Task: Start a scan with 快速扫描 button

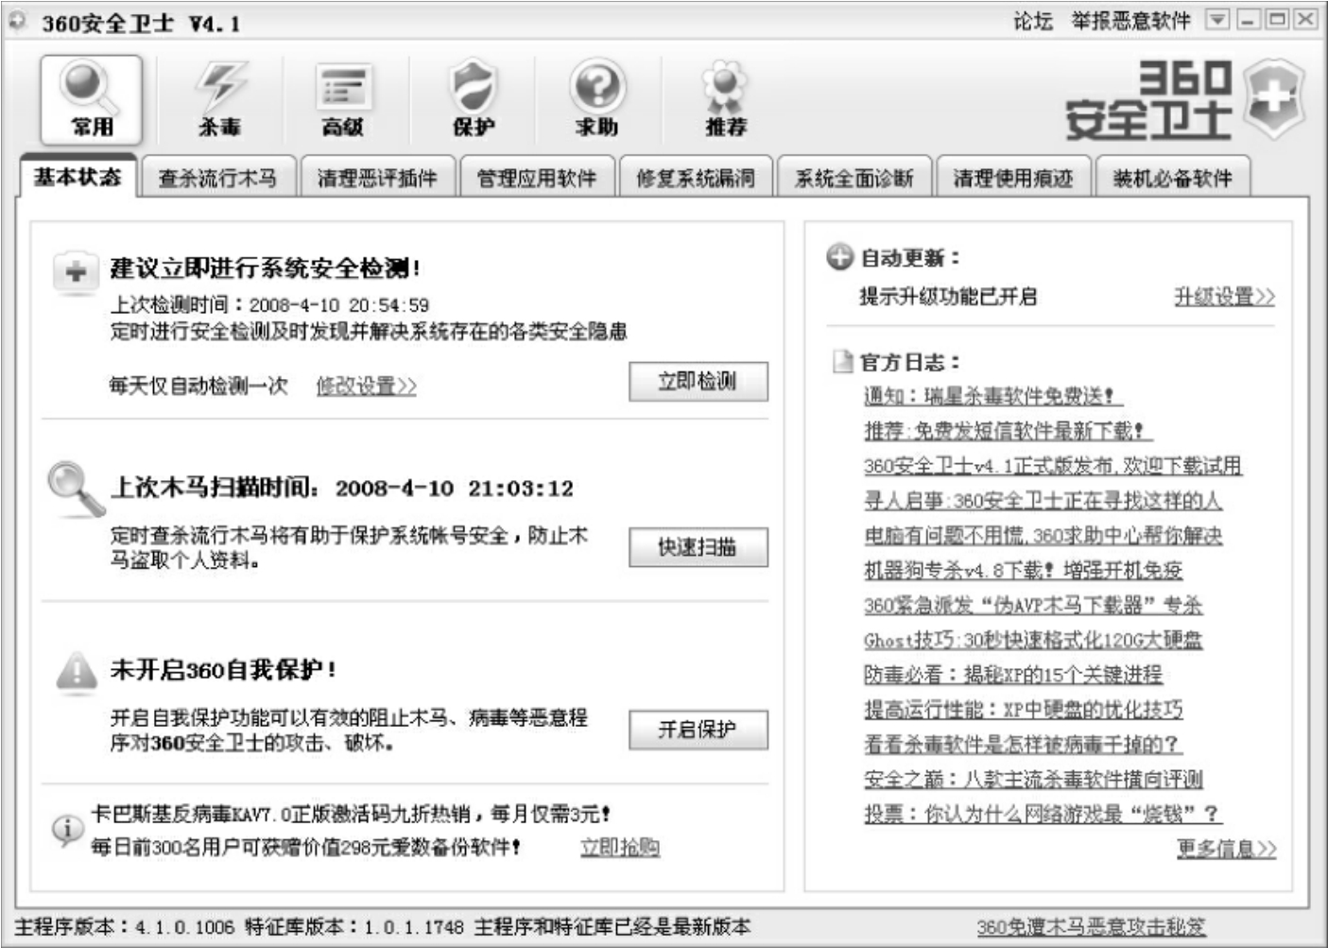Action: click(698, 547)
